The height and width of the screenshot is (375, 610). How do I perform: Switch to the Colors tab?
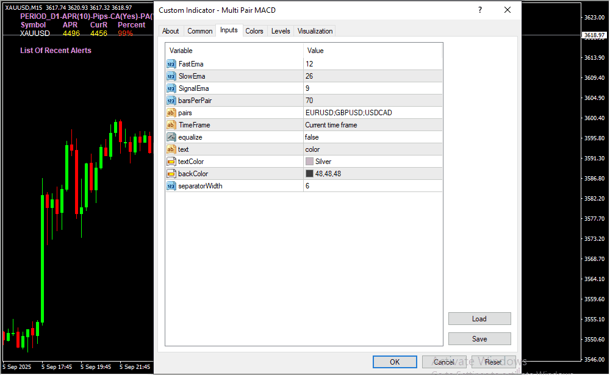click(254, 31)
